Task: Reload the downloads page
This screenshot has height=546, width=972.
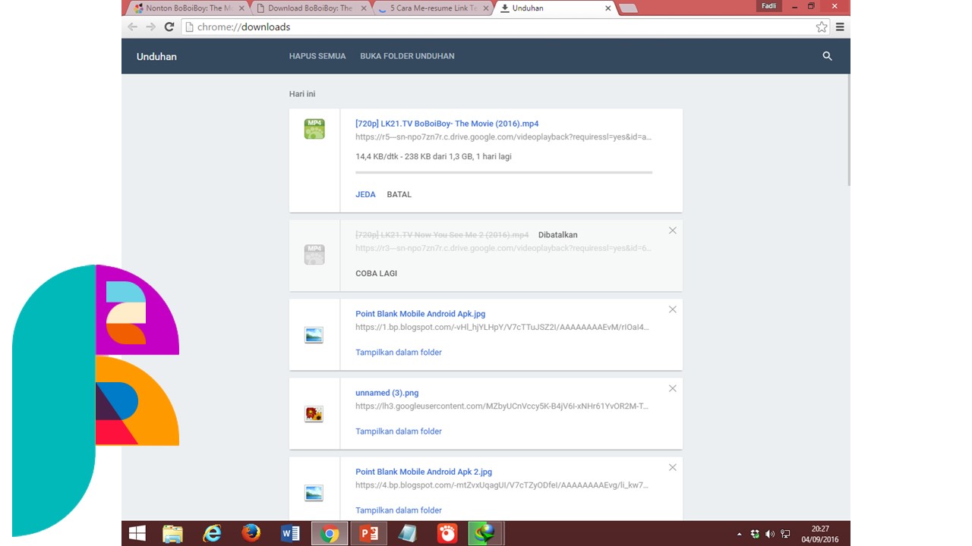Action: point(169,27)
